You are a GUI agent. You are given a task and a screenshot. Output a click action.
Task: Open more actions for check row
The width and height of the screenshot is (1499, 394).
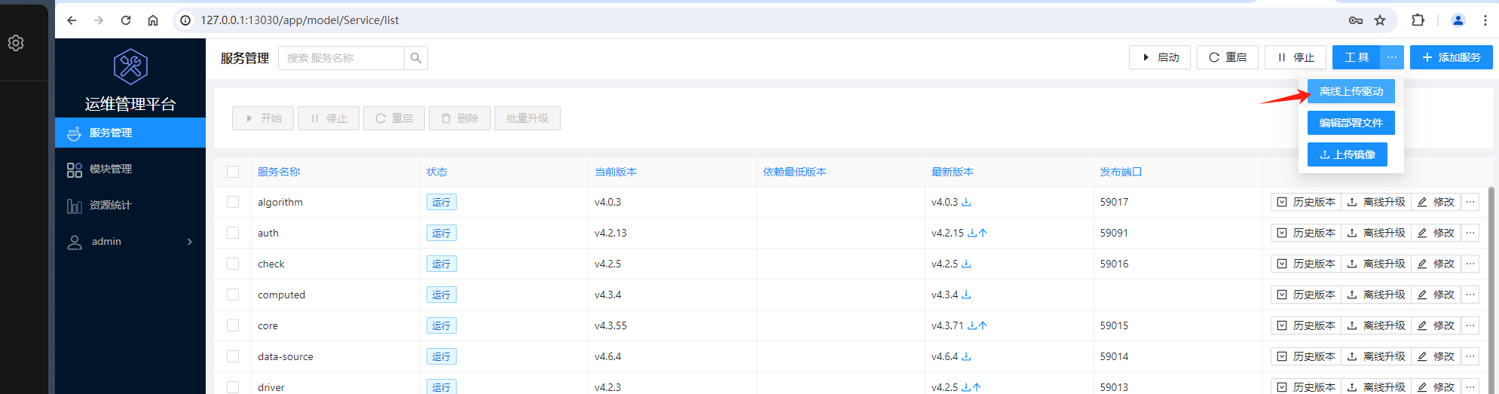point(1470,264)
